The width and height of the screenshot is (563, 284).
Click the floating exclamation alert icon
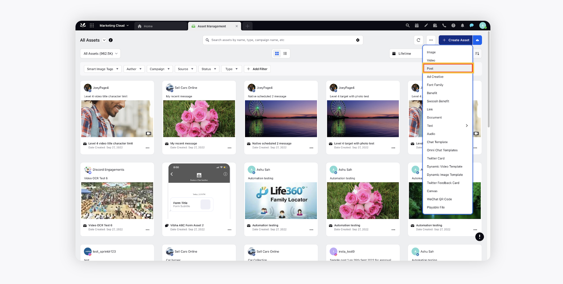point(479,237)
